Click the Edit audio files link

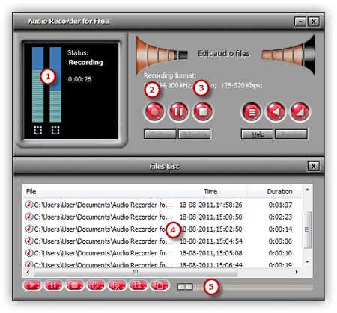224,53
